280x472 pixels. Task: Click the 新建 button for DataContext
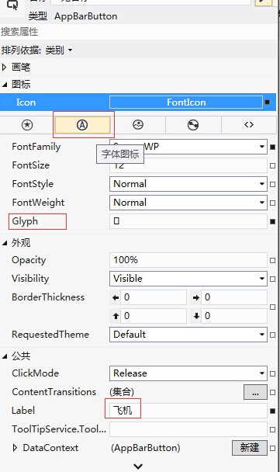(250, 448)
